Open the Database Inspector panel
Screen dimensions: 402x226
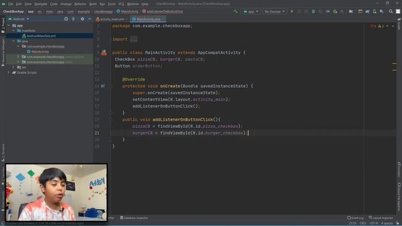pyautogui.click(x=134, y=218)
